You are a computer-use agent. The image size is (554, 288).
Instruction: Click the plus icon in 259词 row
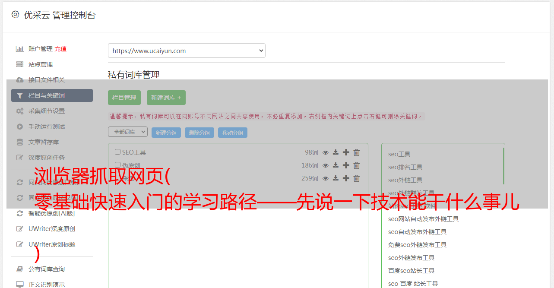[346, 178]
